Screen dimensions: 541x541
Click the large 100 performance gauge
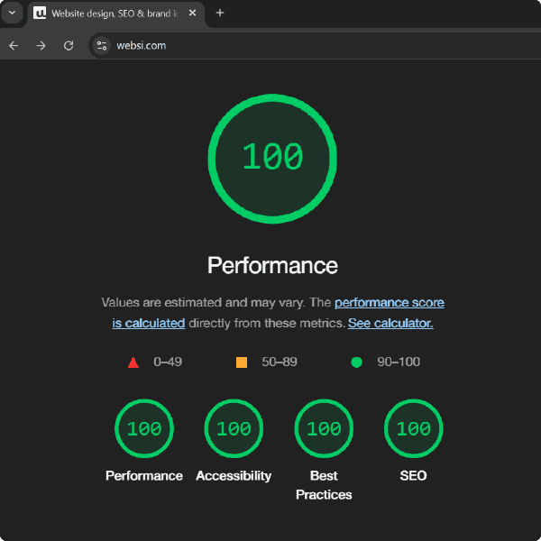272,157
